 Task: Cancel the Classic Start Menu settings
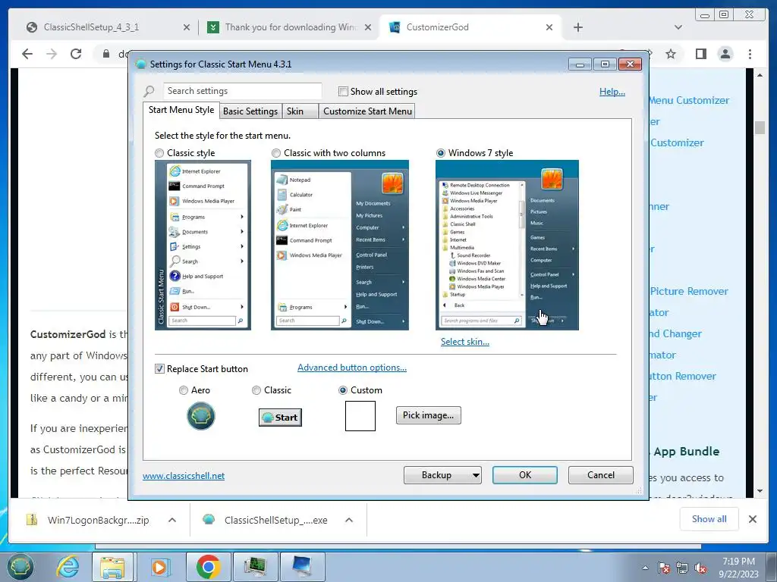pos(601,475)
